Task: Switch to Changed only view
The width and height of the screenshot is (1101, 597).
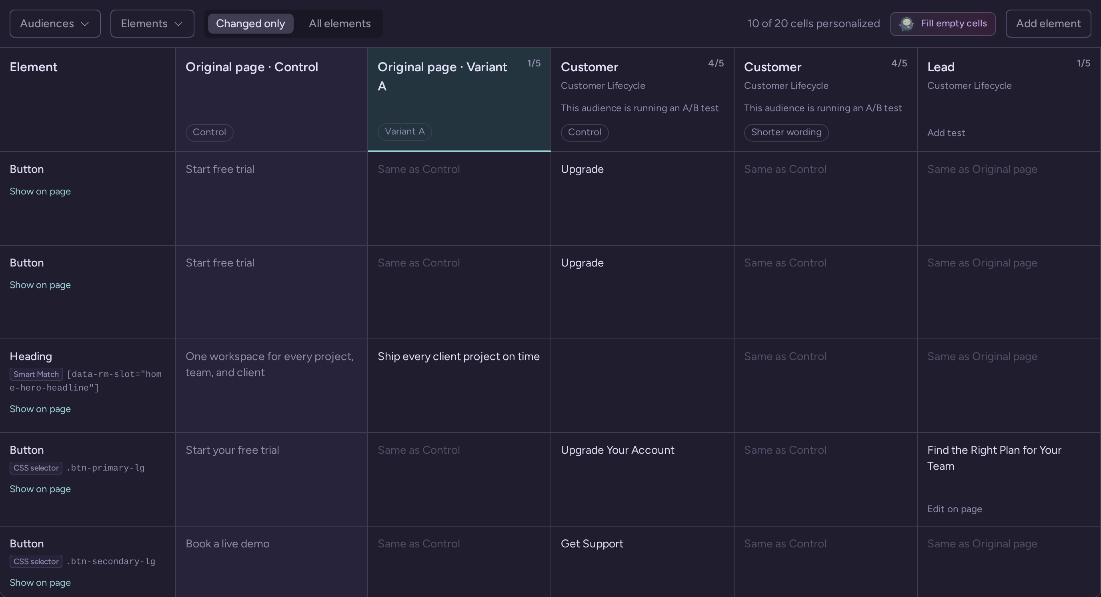Action: [x=250, y=24]
